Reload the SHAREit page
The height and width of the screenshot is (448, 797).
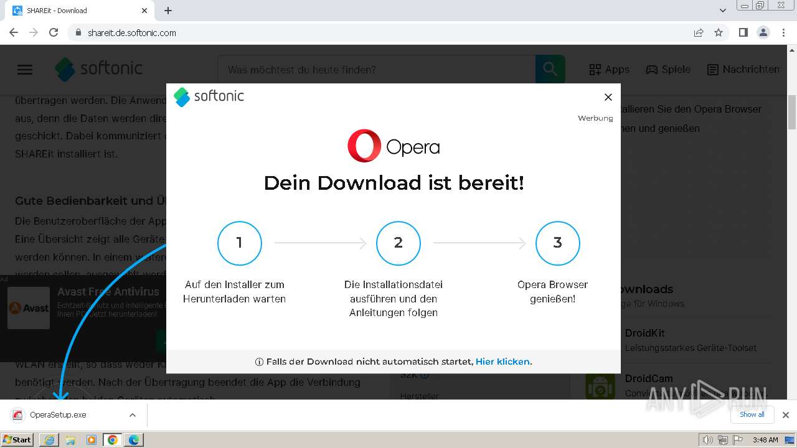pos(54,32)
